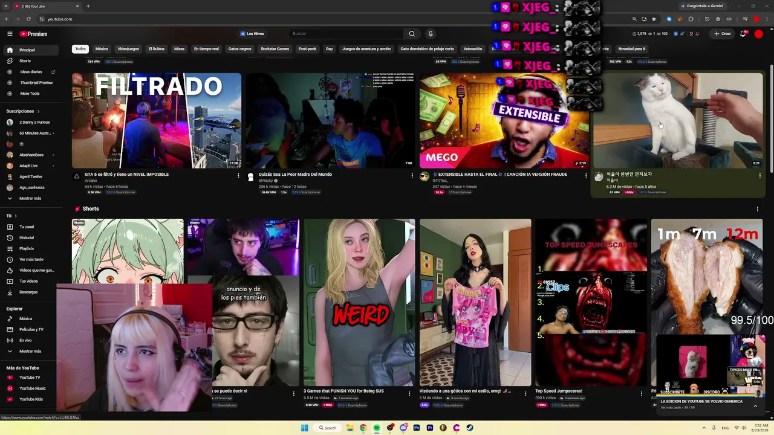Screen dimensions: 774x435
Task: Bookmark this page with star icon
Action: coord(654,19)
